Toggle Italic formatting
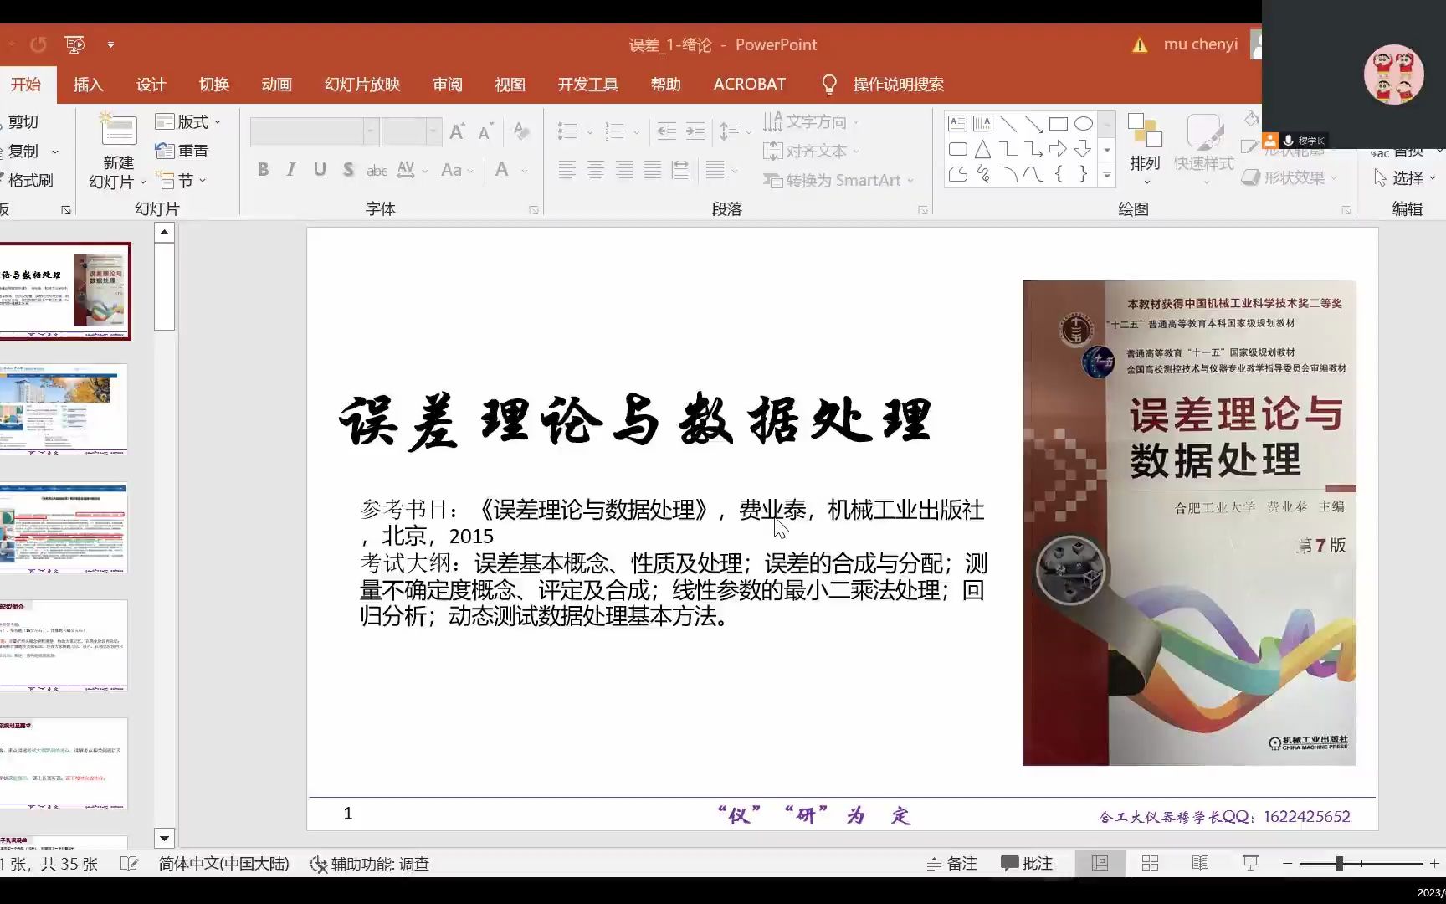Image resolution: width=1446 pixels, height=904 pixels. pyautogui.click(x=290, y=170)
